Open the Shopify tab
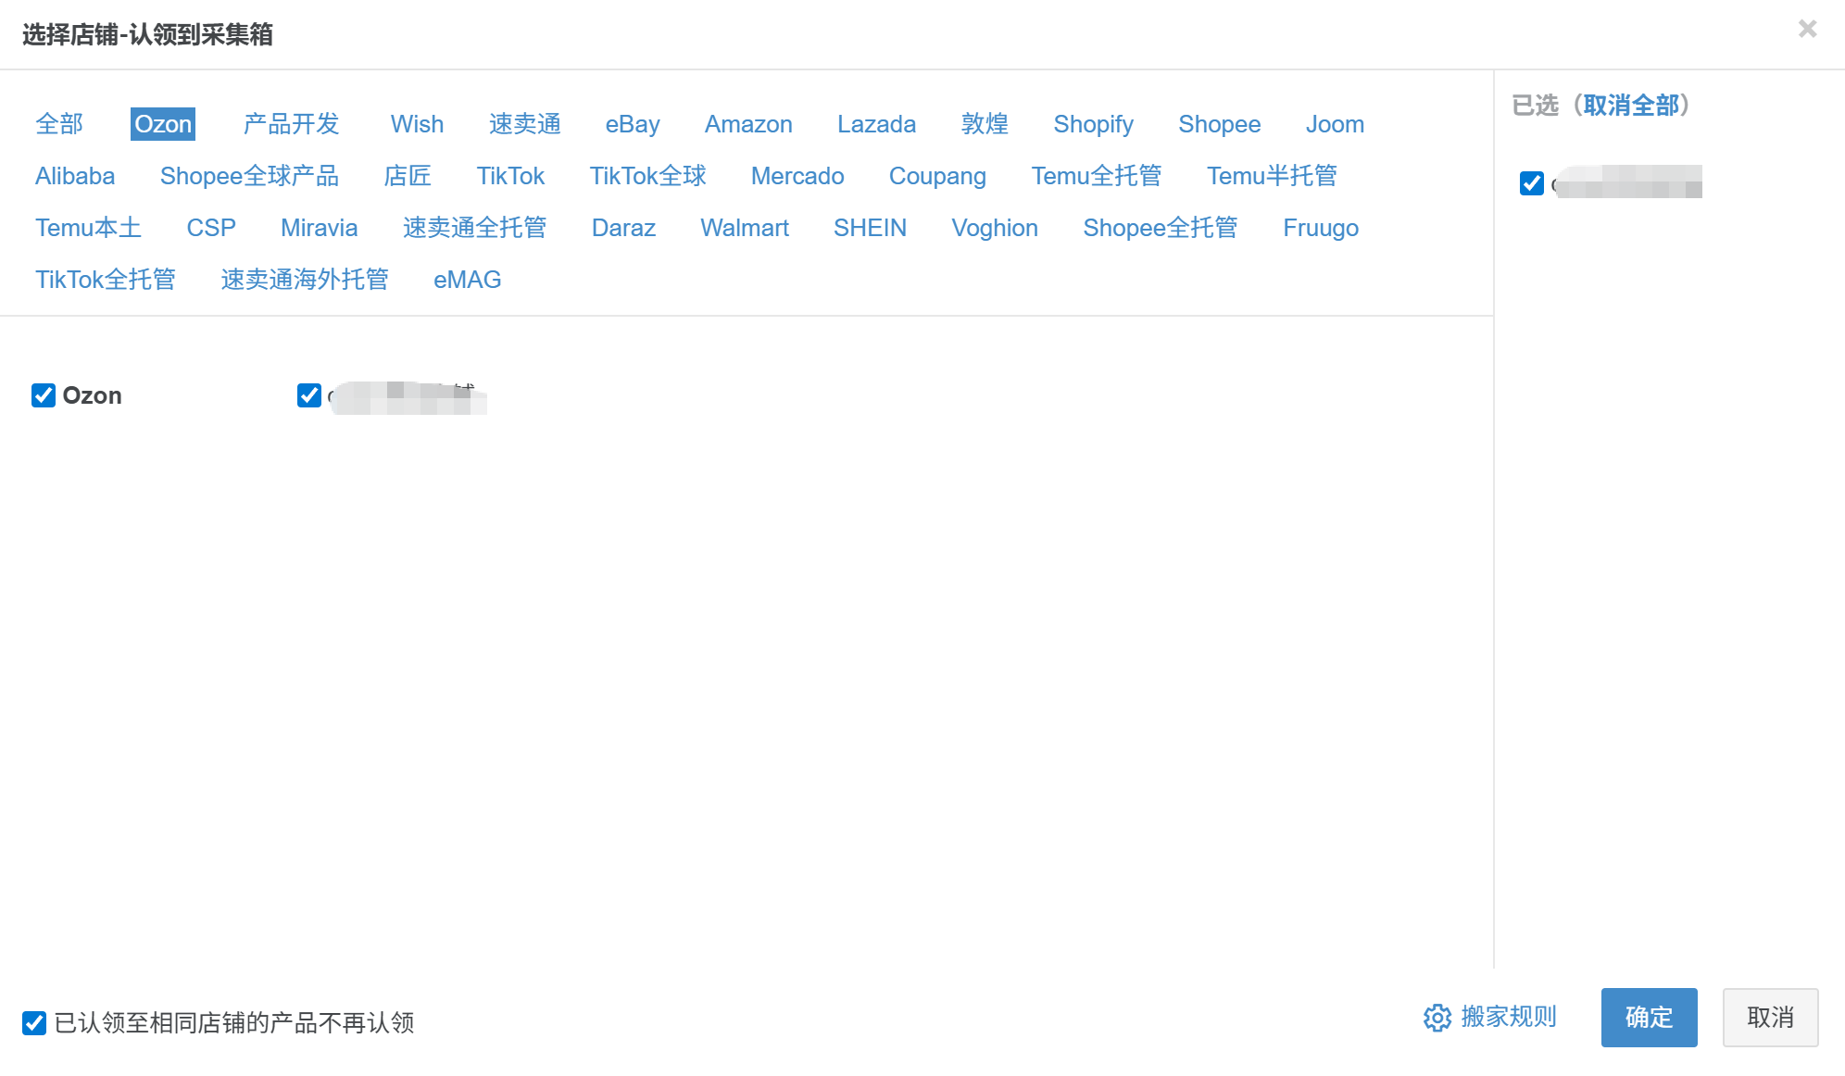1845x1076 pixels. [x=1093, y=124]
